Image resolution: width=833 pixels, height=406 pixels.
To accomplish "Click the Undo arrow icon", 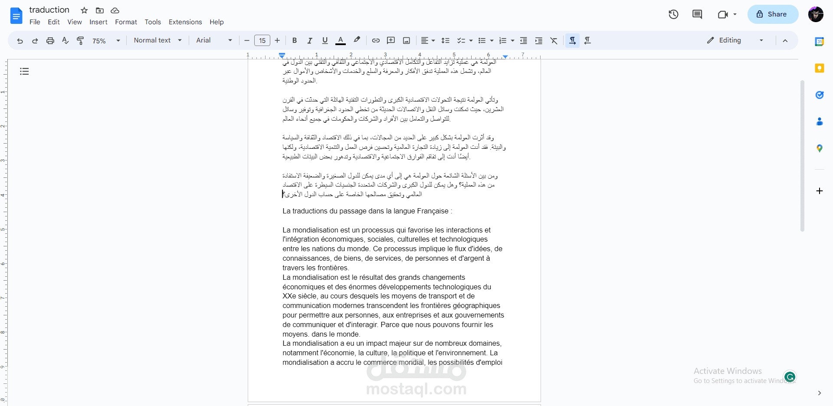I will click(x=20, y=40).
